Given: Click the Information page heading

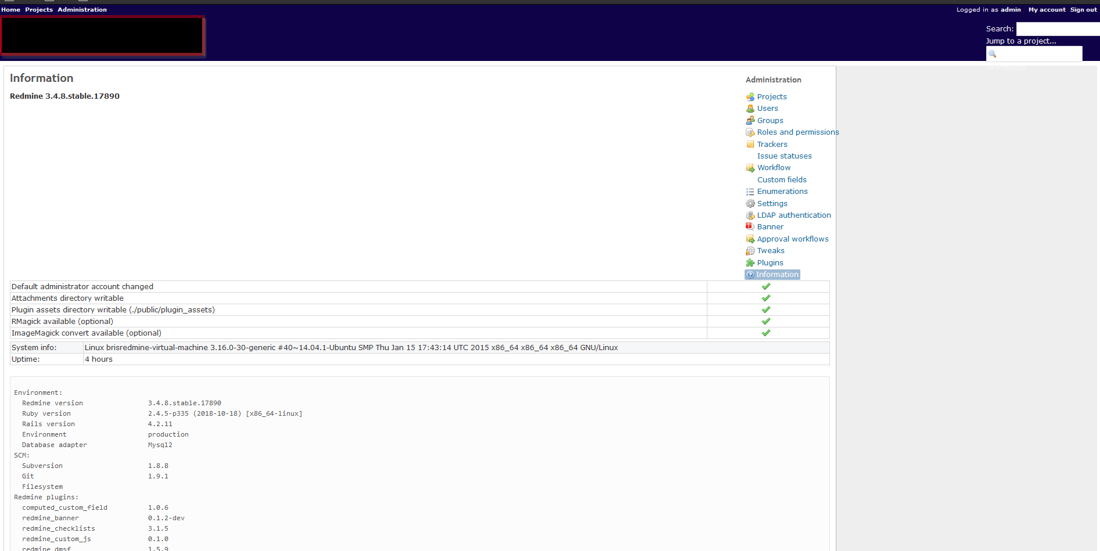Looking at the screenshot, I should pyautogui.click(x=41, y=78).
